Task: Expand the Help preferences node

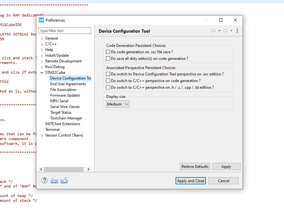Action: (42, 50)
